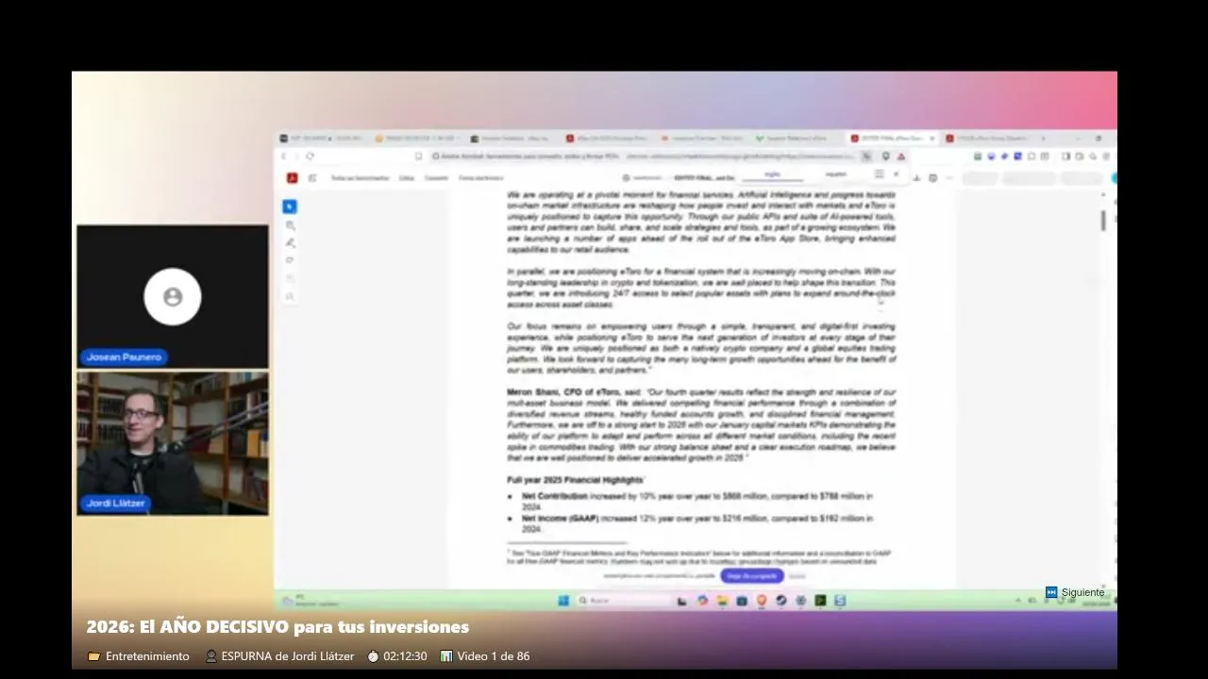Click the Jordi Llátzer webcam thumbnail
This screenshot has width=1208, height=679.
click(173, 443)
